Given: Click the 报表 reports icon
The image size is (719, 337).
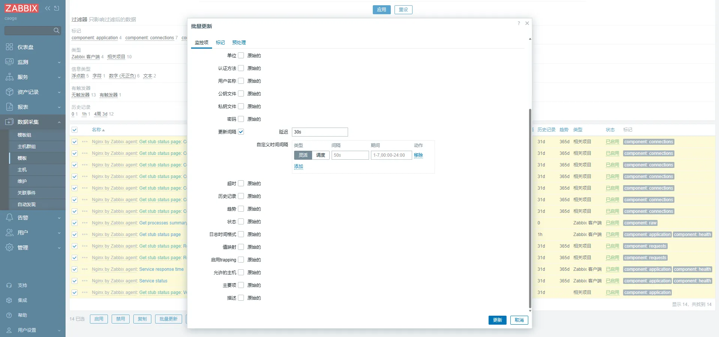Looking at the screenshot, I should click(9, 107).
